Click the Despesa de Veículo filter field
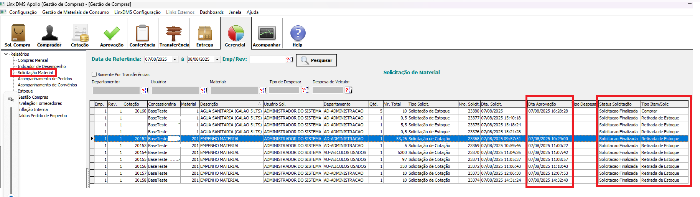The width and height of the screenshot is (700, 197). pyautogui.click(x=328, y=90)
